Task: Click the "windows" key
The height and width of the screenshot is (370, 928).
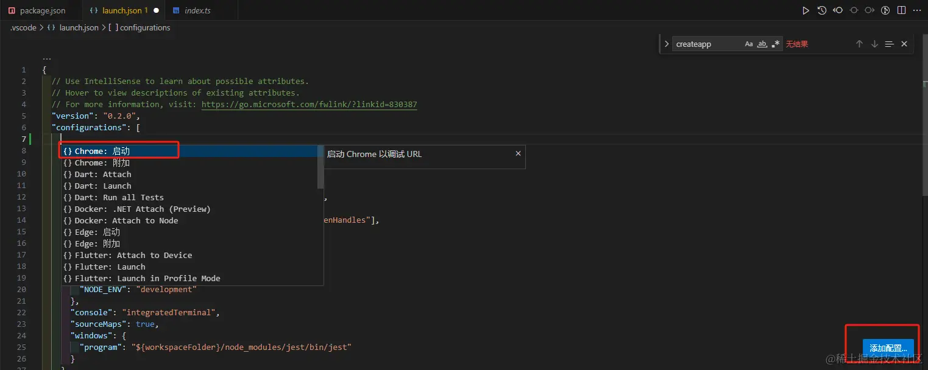Action: [x=91, y=335]
